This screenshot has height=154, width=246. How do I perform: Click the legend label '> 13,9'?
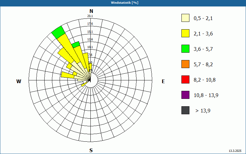203,111
